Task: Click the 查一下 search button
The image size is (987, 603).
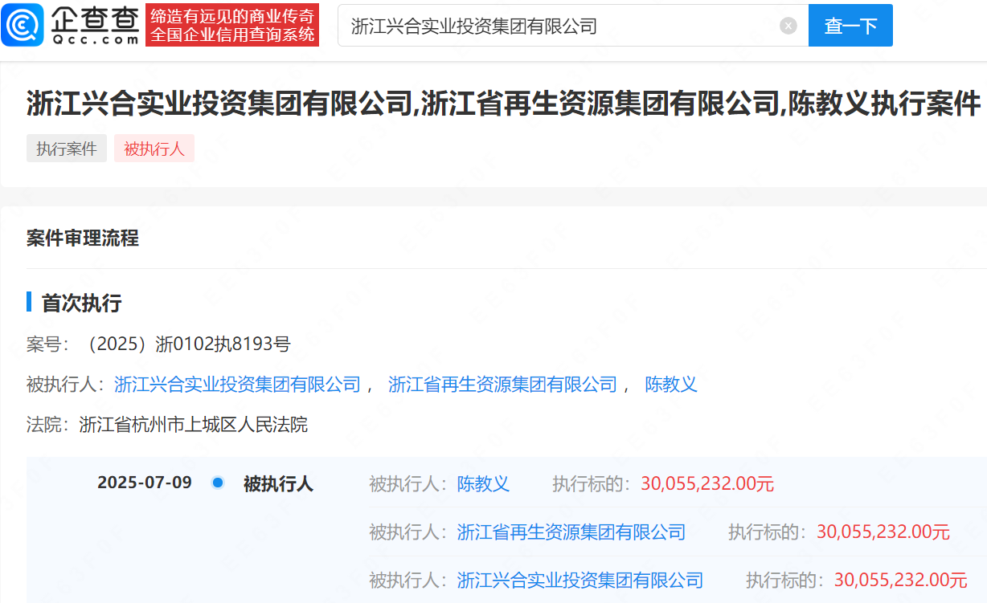Action: 850,26
